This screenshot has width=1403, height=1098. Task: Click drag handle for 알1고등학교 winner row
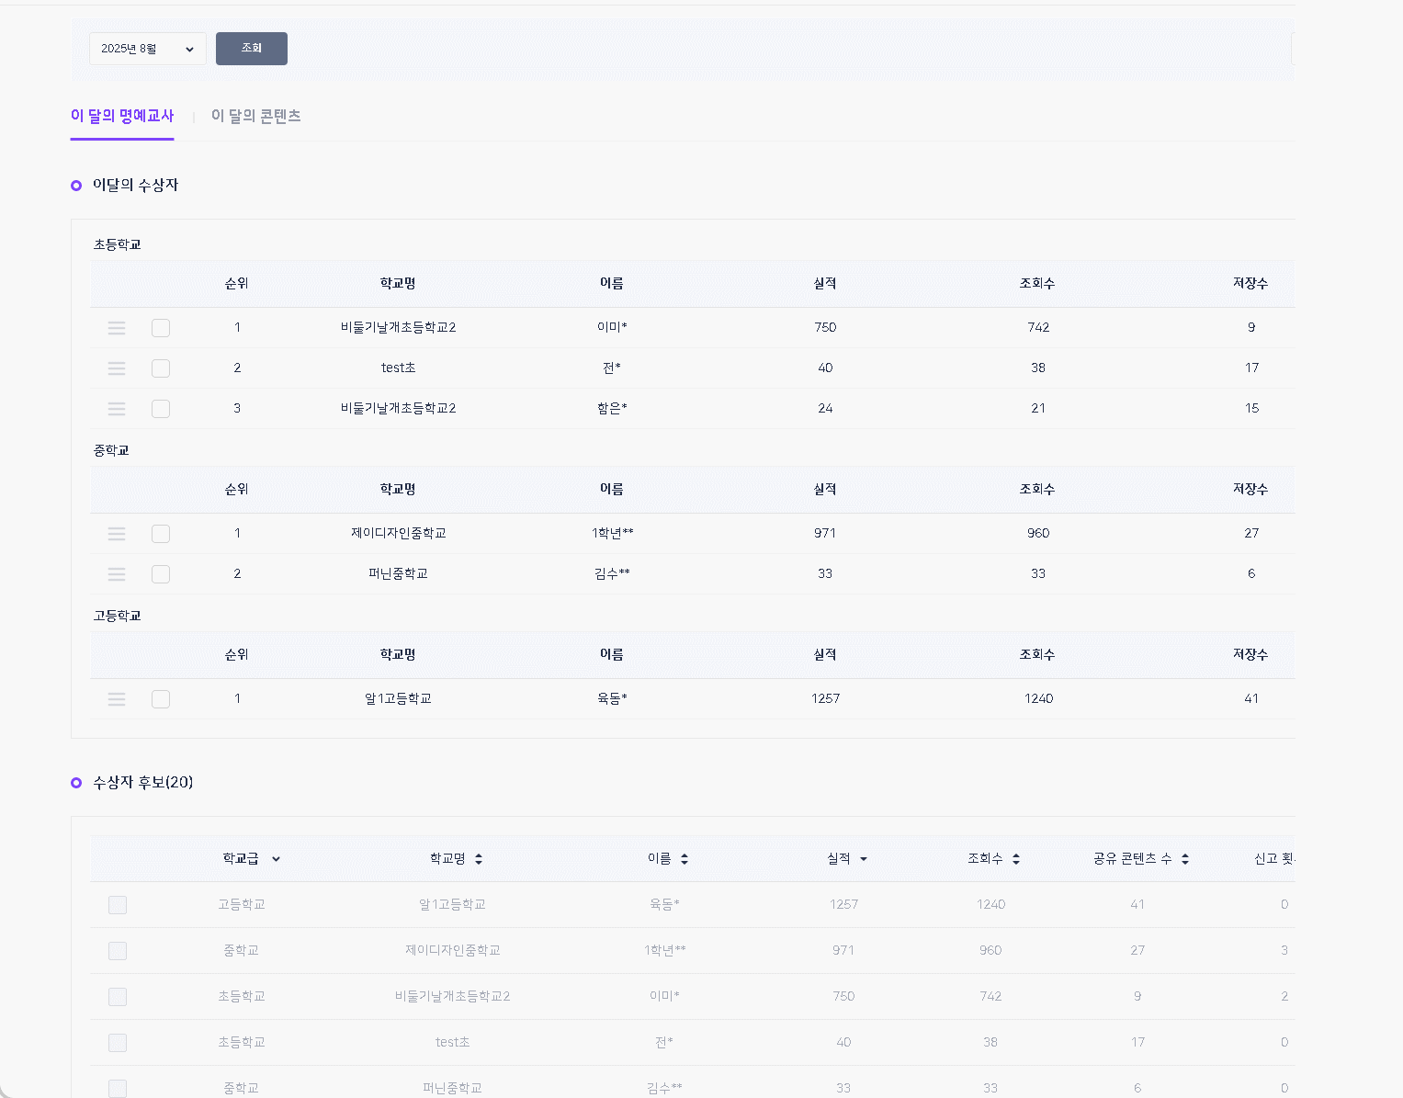[x=117, y=699]
